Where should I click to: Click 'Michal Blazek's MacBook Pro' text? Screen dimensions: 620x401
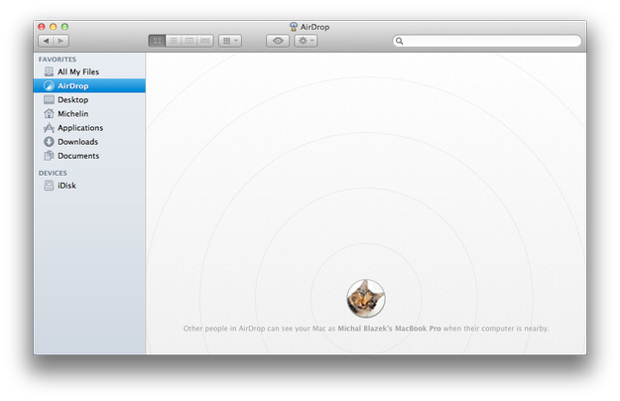click(x=389, y=329)
